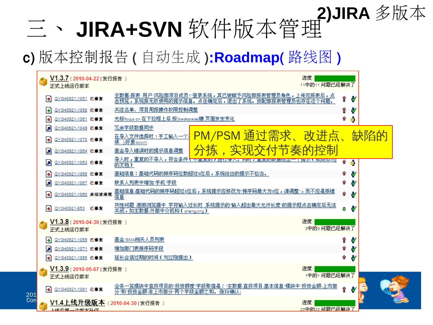The image size is (433, 325).
Task: Click the status icon in the QYG40921-1051 row
Action: [x=354, y=99]
